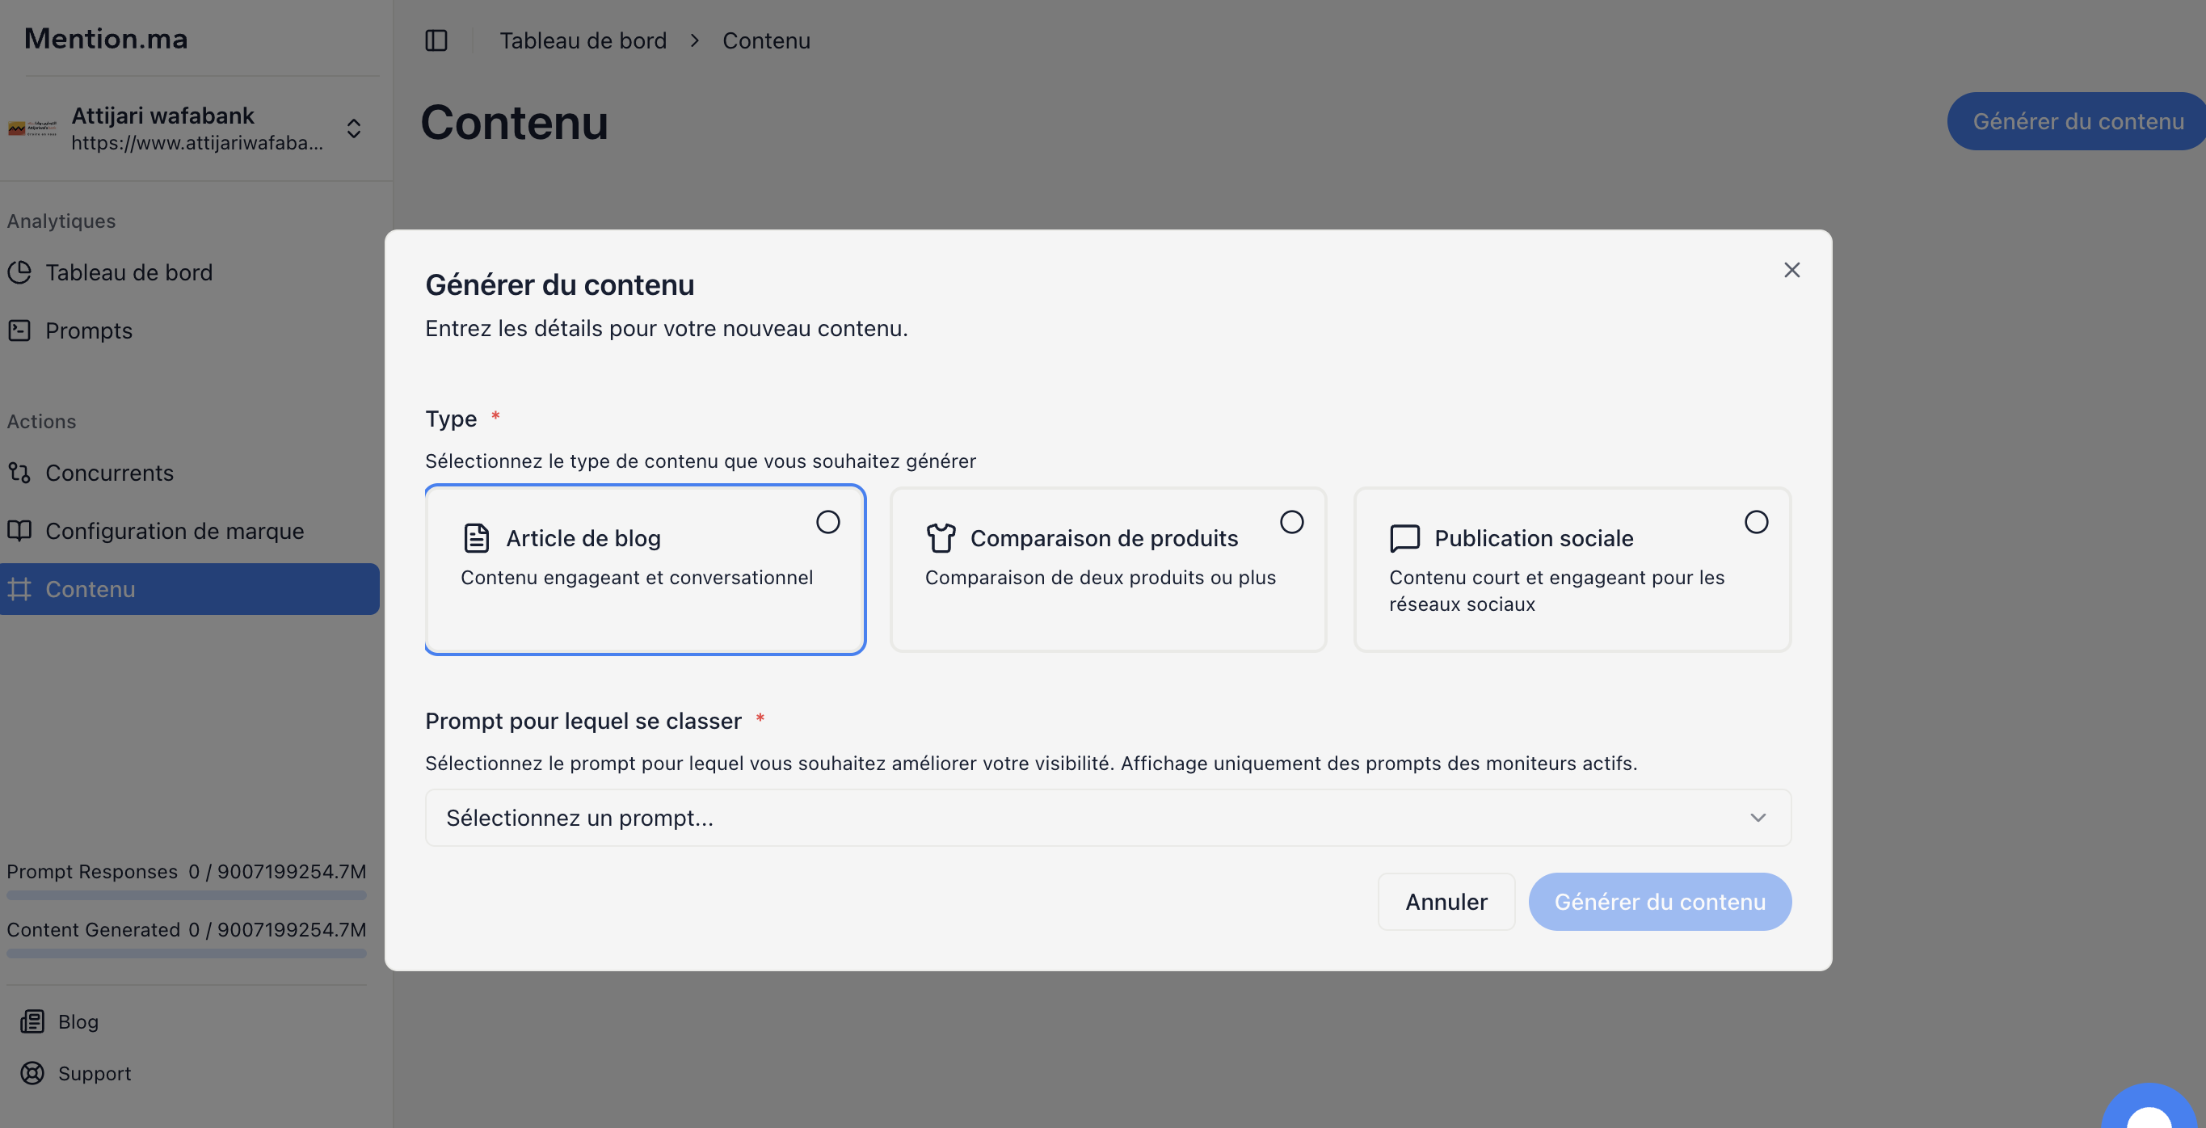Viewport: 2206px width, 1128px height.
Task: Click the Prompts terminal icon
Action: (x=19, y=330)
